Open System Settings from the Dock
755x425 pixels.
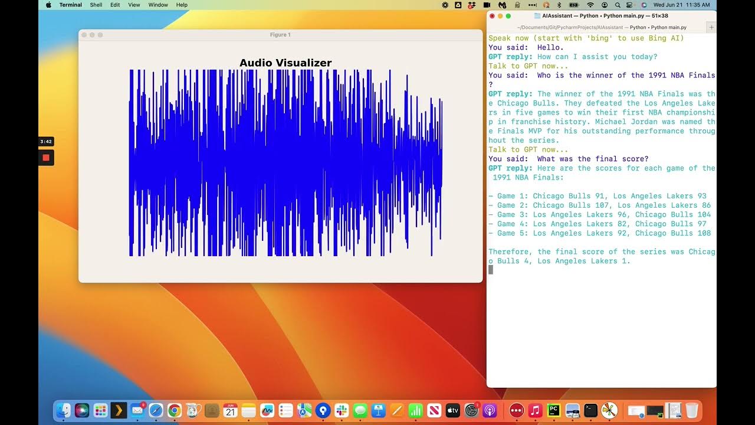click(x=471, y=410)
